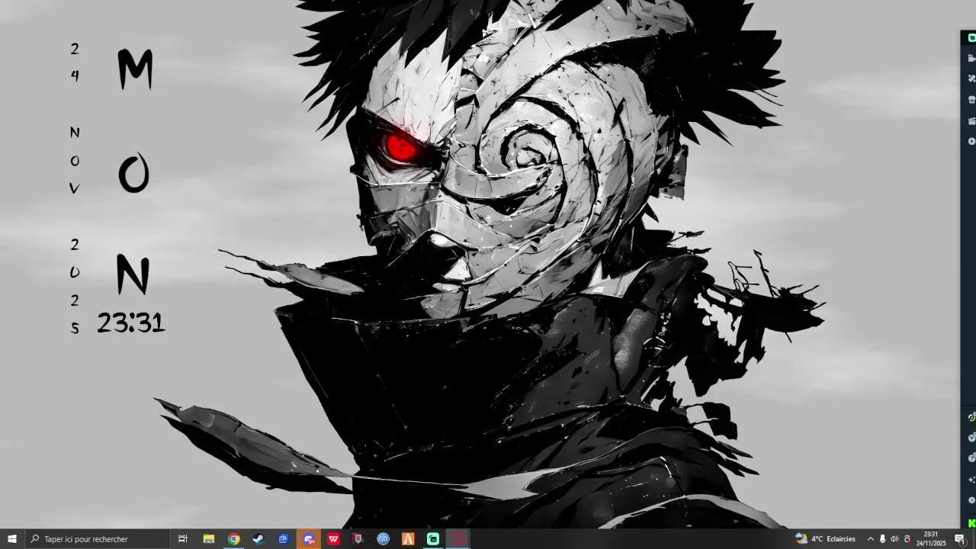This screenshot has height=549, width=976.
Task: Open the taskbar clock showing 24/11/2025
Action: coord(931,539)
